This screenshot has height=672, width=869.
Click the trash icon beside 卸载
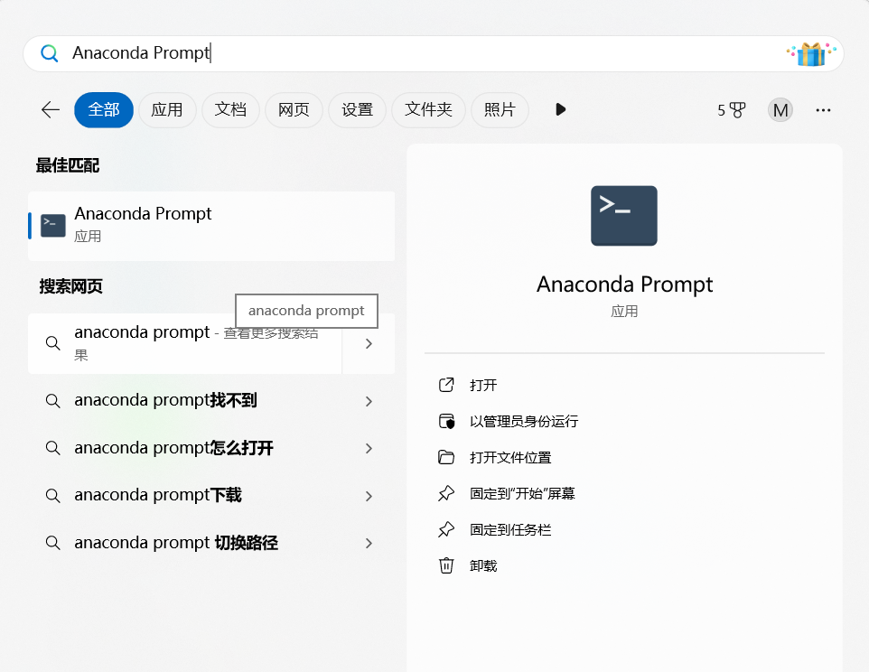[x=446, y=565]
